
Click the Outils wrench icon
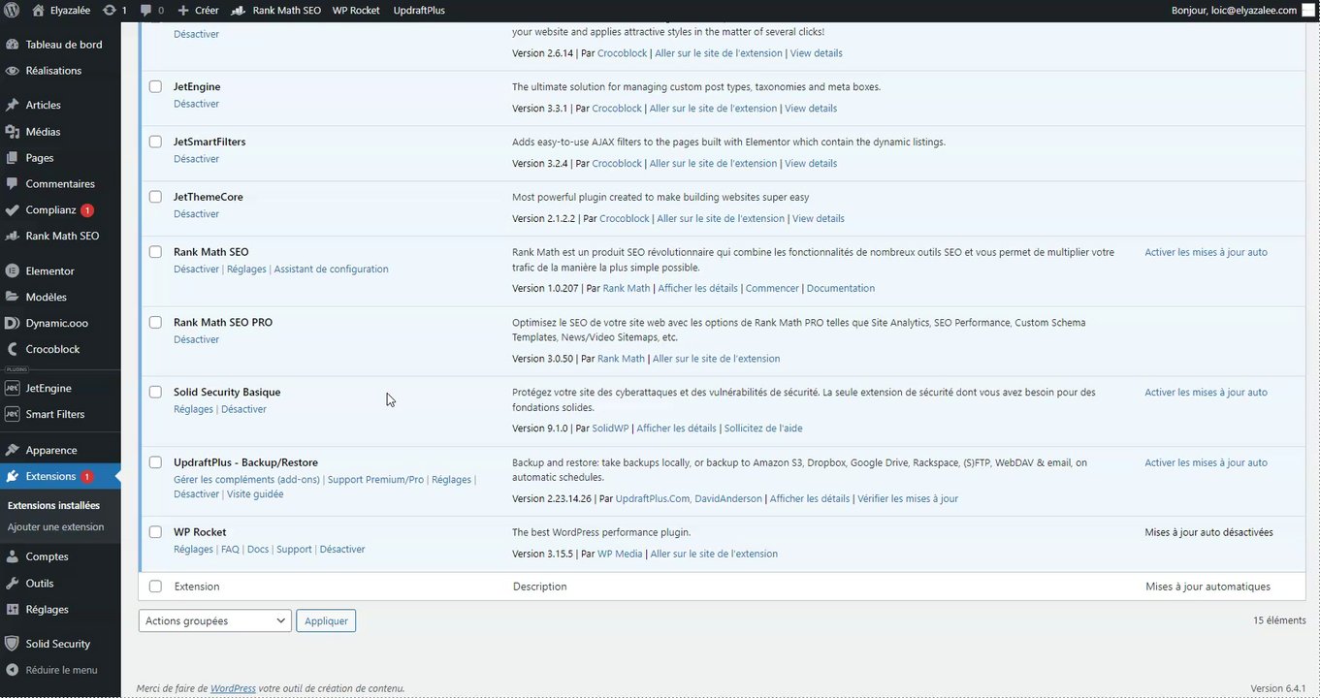pyautogui.click(x=12, y=584)
